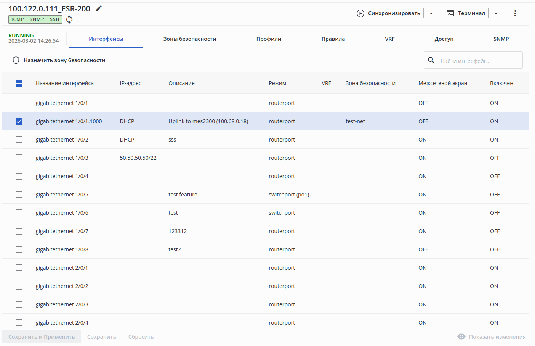Check the gigabitethernet 1/0/5 checkbox
Image resolution: width=535 pixels, height=346 pixels.
pyautogui.click(x=19, y=195)
